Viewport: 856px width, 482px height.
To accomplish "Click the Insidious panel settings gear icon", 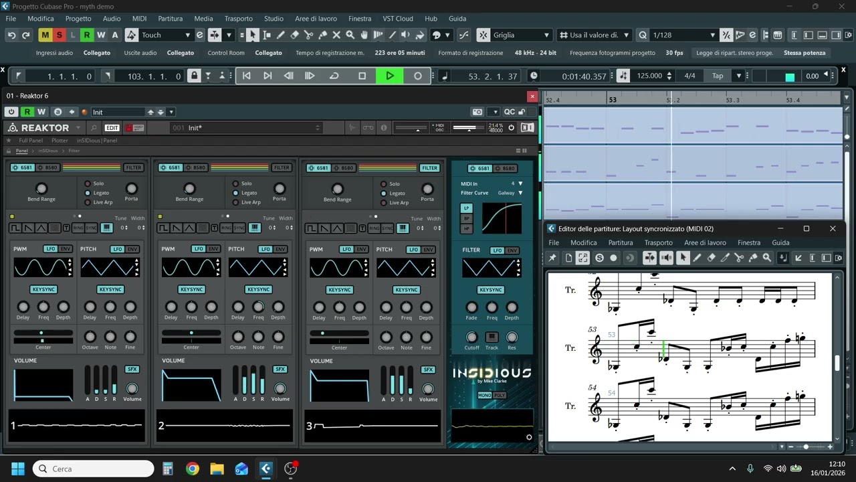I will pos(529,437).
